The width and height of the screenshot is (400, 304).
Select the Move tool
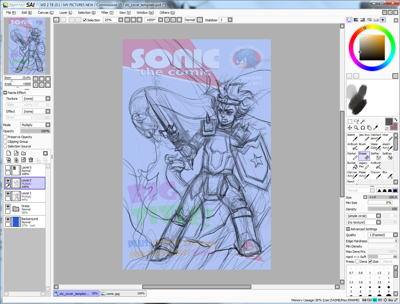(x=350, y=128)
